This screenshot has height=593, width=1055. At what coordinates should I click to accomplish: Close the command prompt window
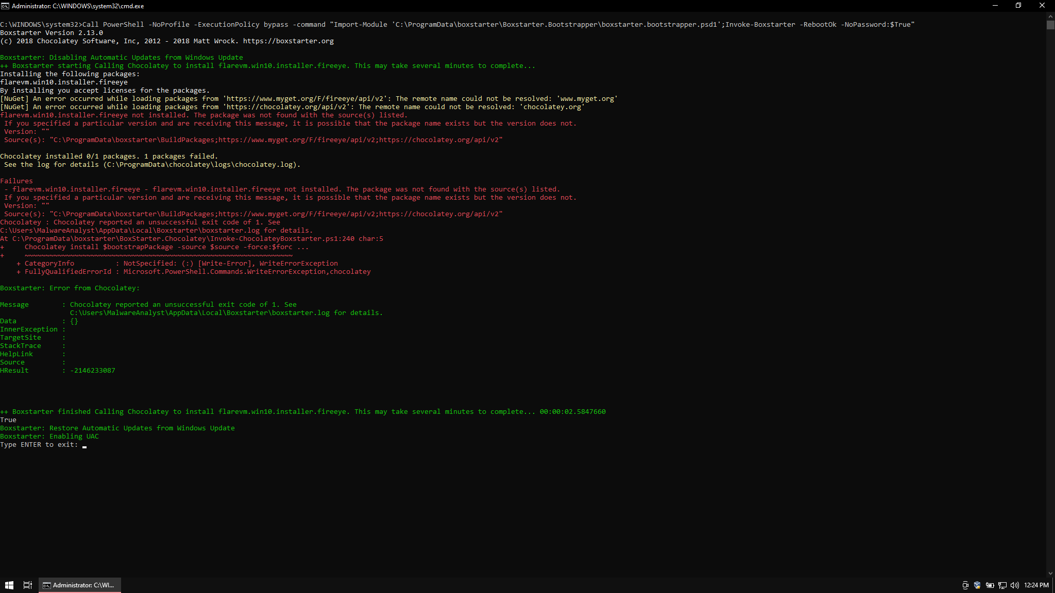point(1042,6)
